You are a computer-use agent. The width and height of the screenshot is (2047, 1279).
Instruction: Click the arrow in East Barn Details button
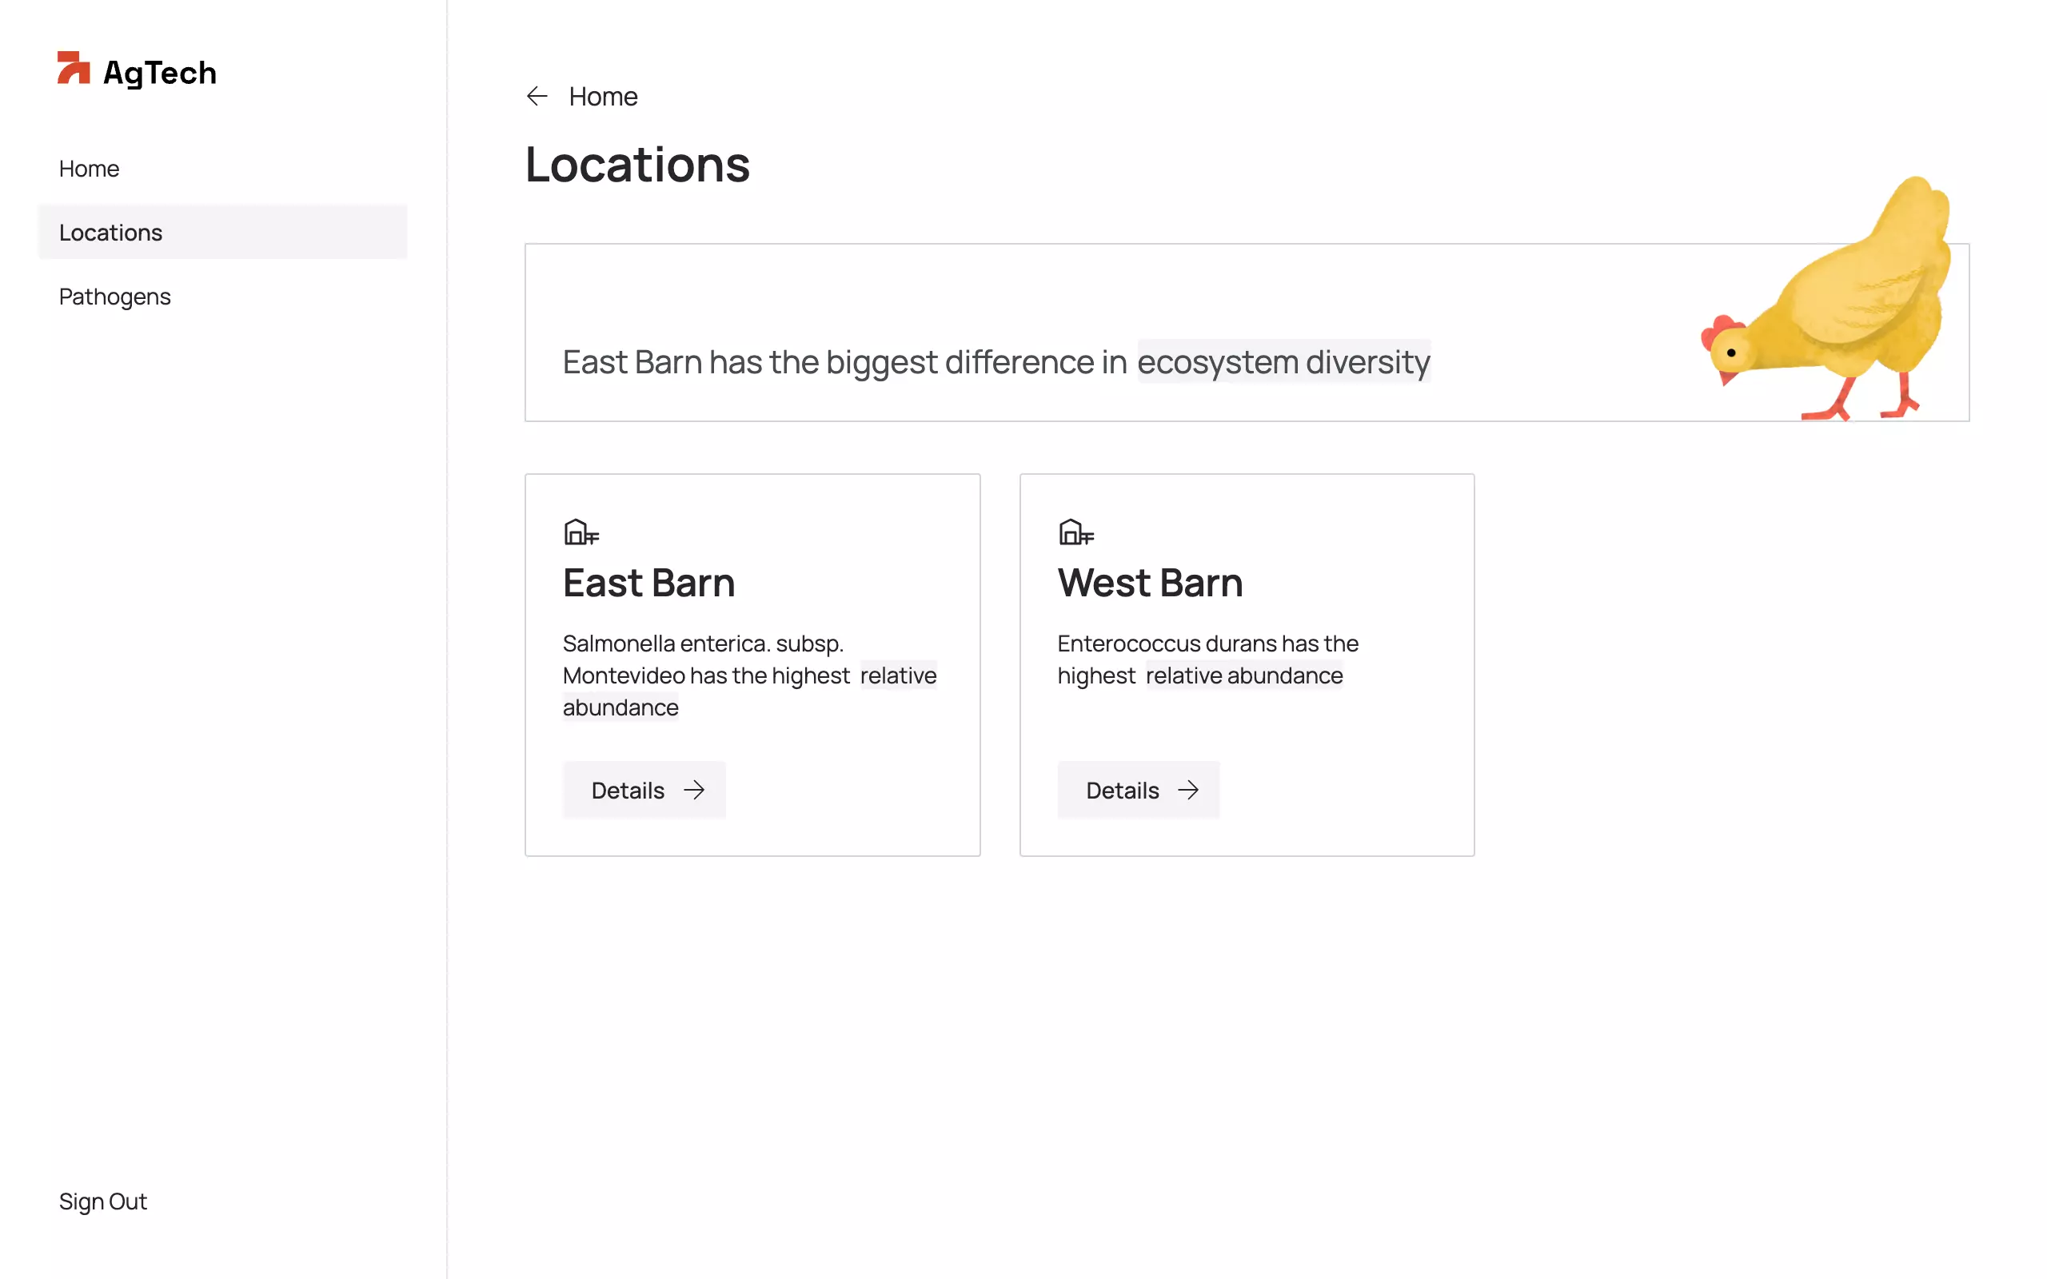694,790
